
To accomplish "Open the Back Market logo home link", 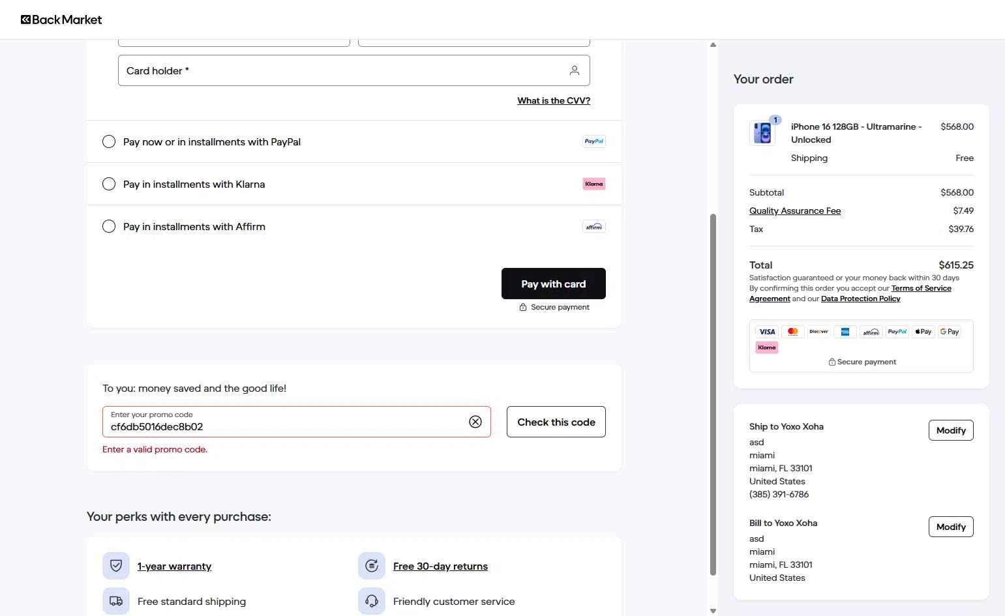I will 61,20.
